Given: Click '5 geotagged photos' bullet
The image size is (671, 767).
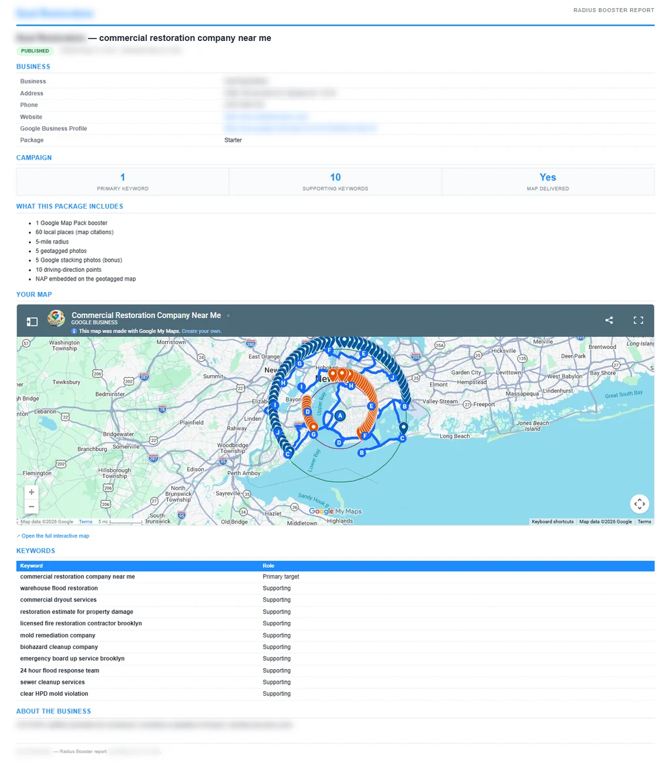Looking at the screenshot, I should (61, 252).
